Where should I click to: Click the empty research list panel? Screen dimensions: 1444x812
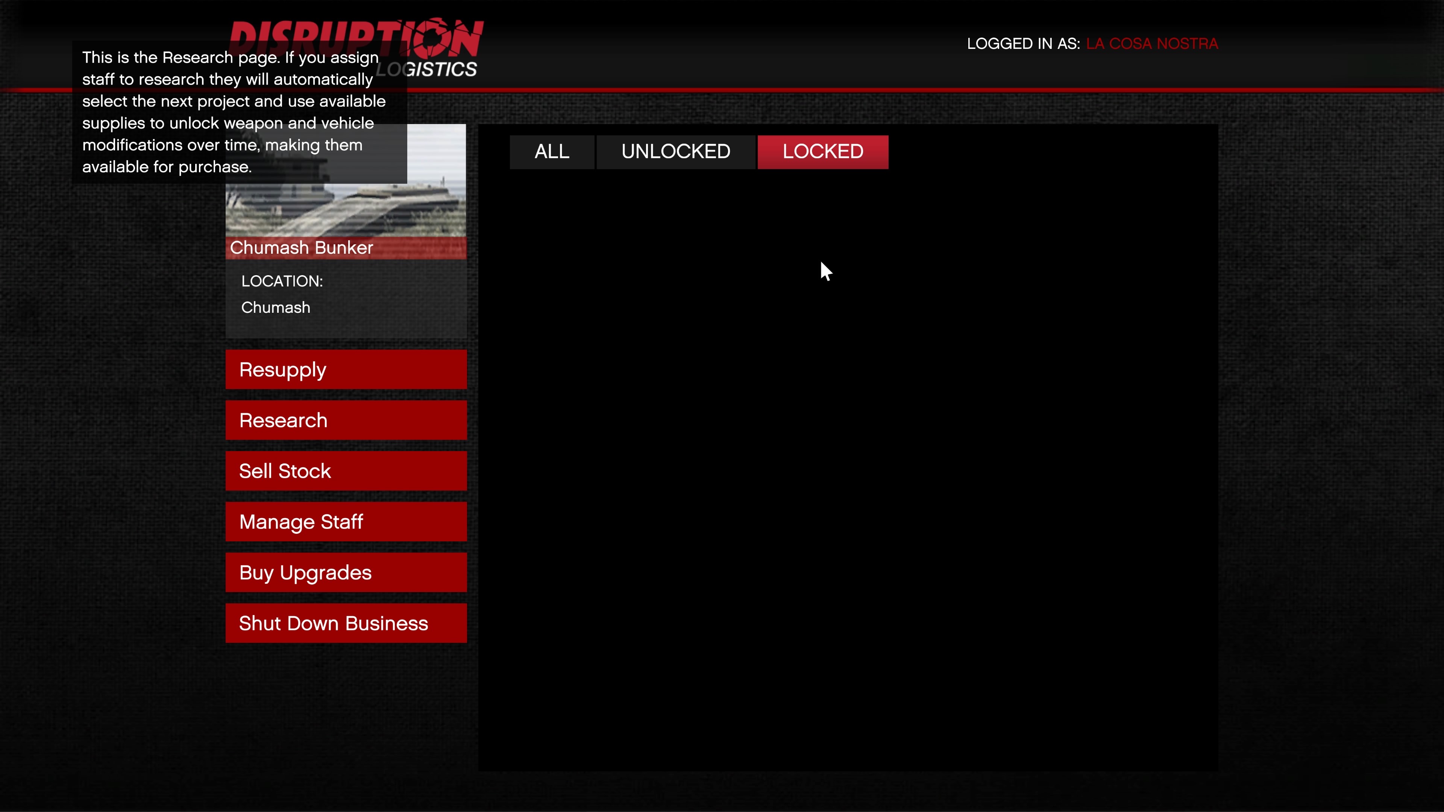point(848,471)
